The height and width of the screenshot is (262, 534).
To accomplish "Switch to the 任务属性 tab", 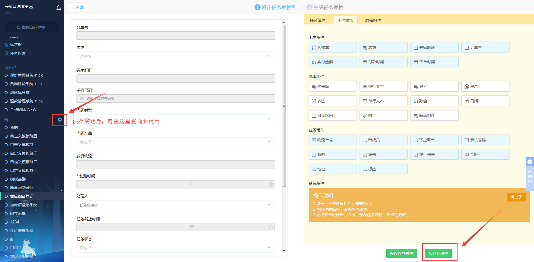I will coord(317,20).
